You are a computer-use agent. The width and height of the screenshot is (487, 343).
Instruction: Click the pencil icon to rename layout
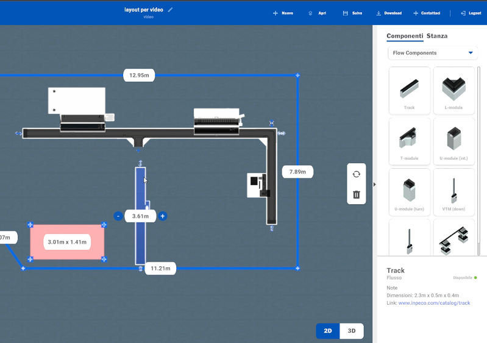[170, 10]
